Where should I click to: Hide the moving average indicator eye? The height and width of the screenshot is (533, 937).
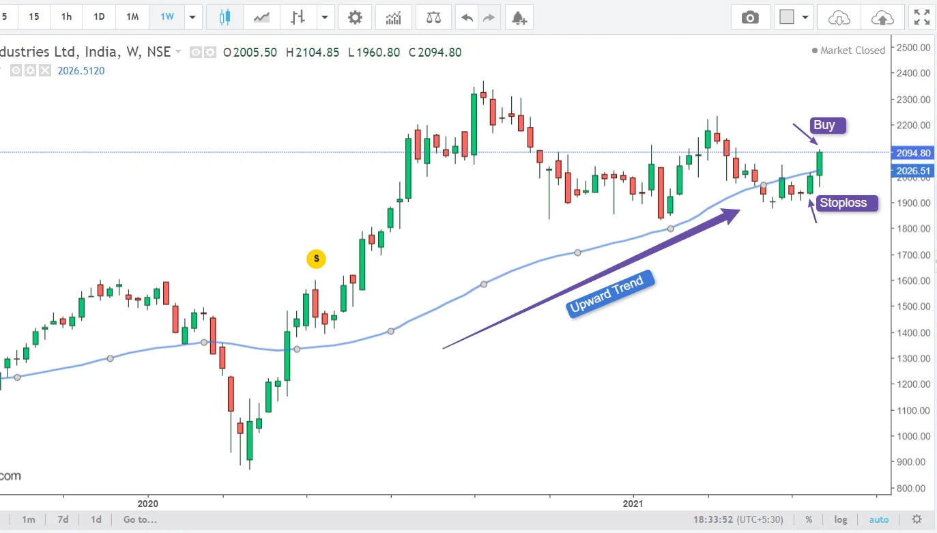[16, 70]
